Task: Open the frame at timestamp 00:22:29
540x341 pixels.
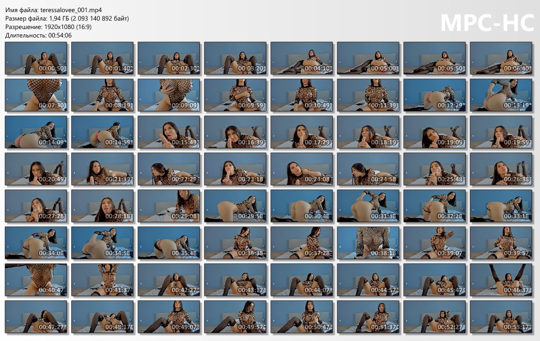Action: 169,169
